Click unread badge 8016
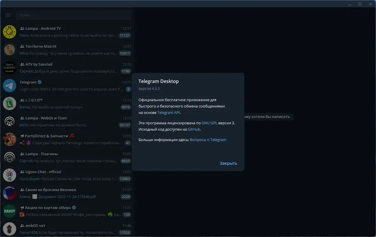The width and height of the screenshot is (376, 237). click(x=126, y=107)
